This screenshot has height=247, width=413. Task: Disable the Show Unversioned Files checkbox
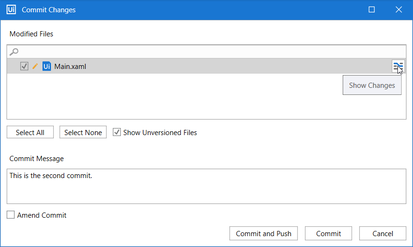click(117, 132)
